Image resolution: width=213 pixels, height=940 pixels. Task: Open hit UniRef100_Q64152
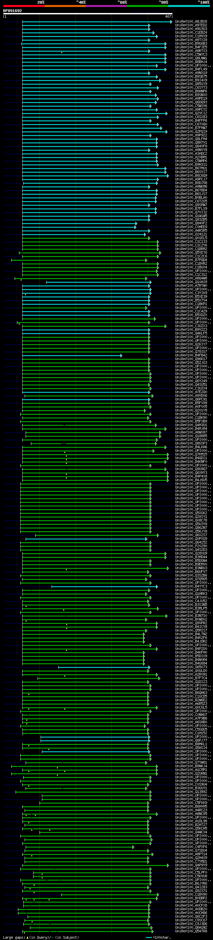(x=191, y=542)
